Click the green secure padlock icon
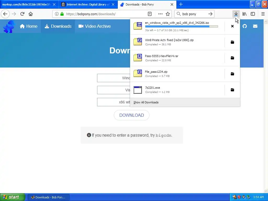Viewport: 268px width, 201px height. pyautogui.click(x=62, y=14)
